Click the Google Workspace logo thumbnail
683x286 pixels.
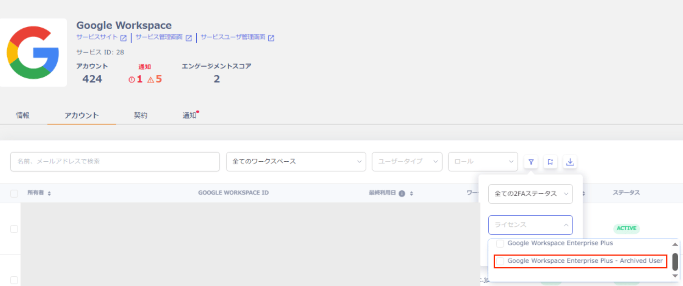coord(33,52)
